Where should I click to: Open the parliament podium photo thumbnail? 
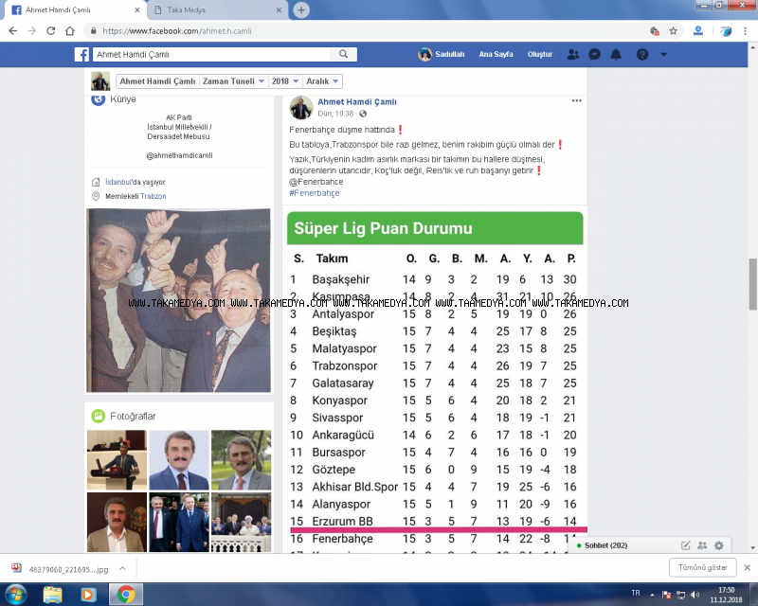point(117,460)
